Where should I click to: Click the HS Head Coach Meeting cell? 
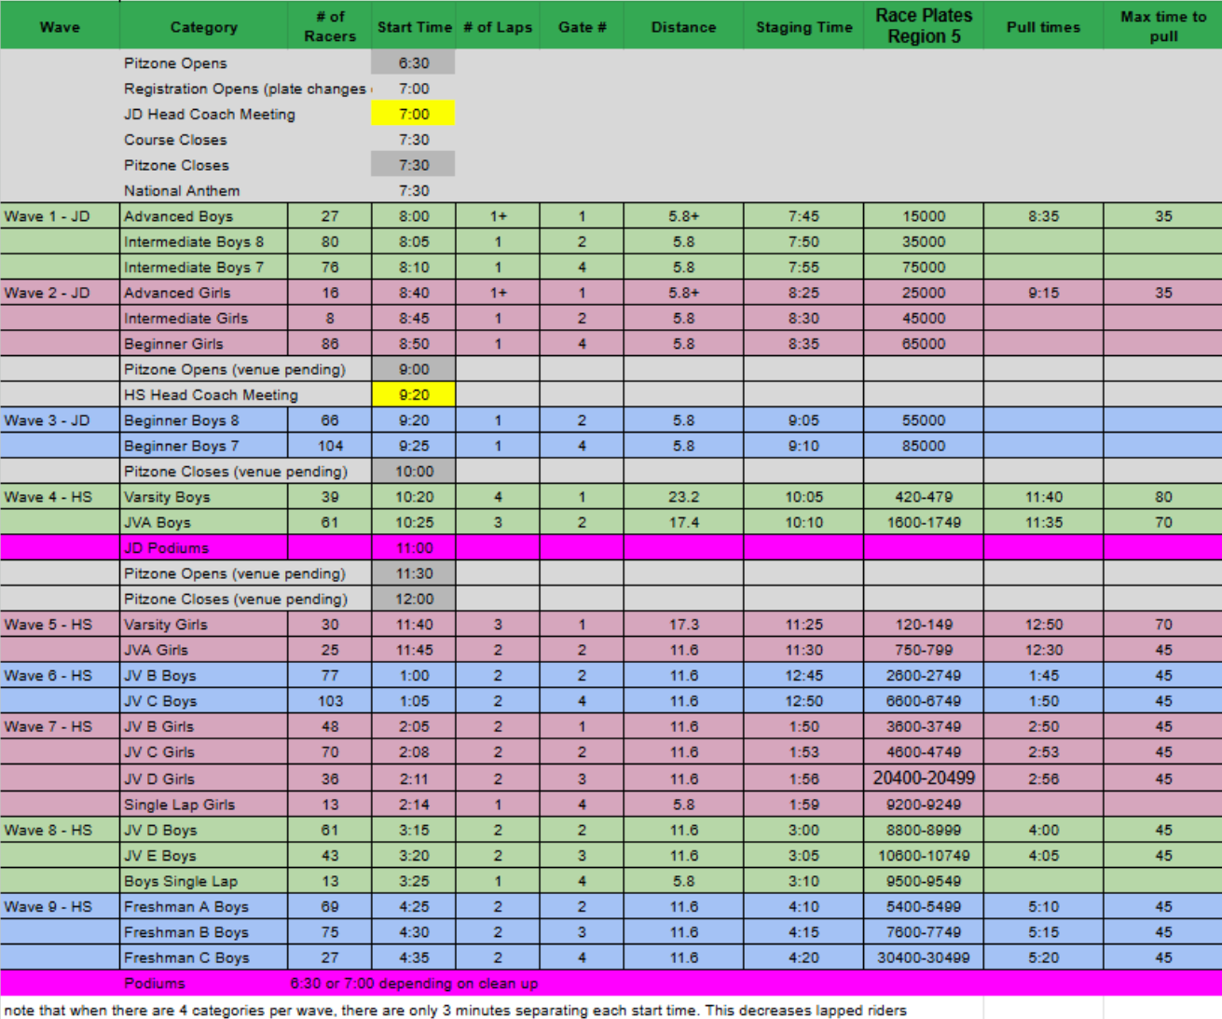coord(246,394)
